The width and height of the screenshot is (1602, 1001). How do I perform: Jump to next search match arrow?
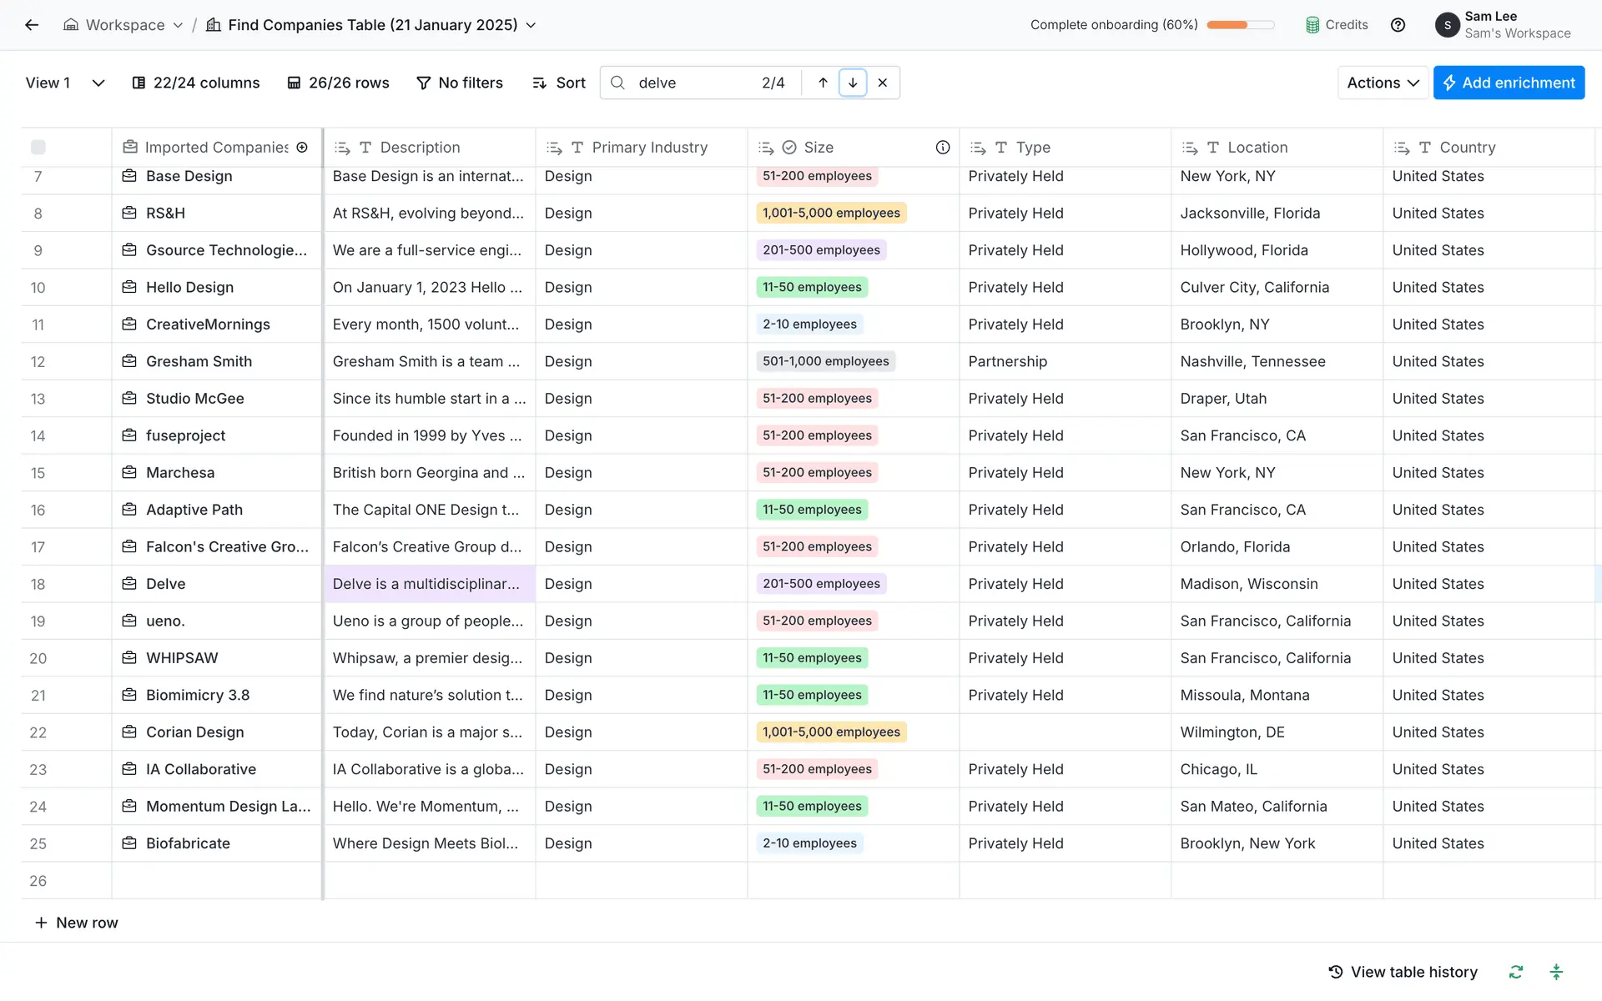tap(852, 83)
